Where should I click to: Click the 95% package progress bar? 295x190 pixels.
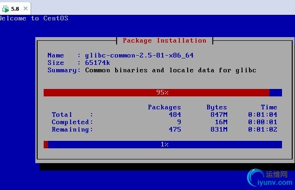163,93
